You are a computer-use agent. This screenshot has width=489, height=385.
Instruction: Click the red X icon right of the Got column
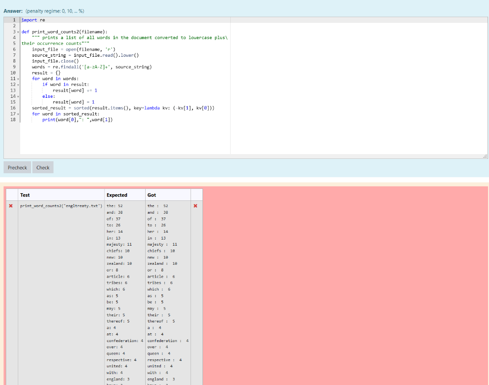pyautogui.click(x=195, y=207)
